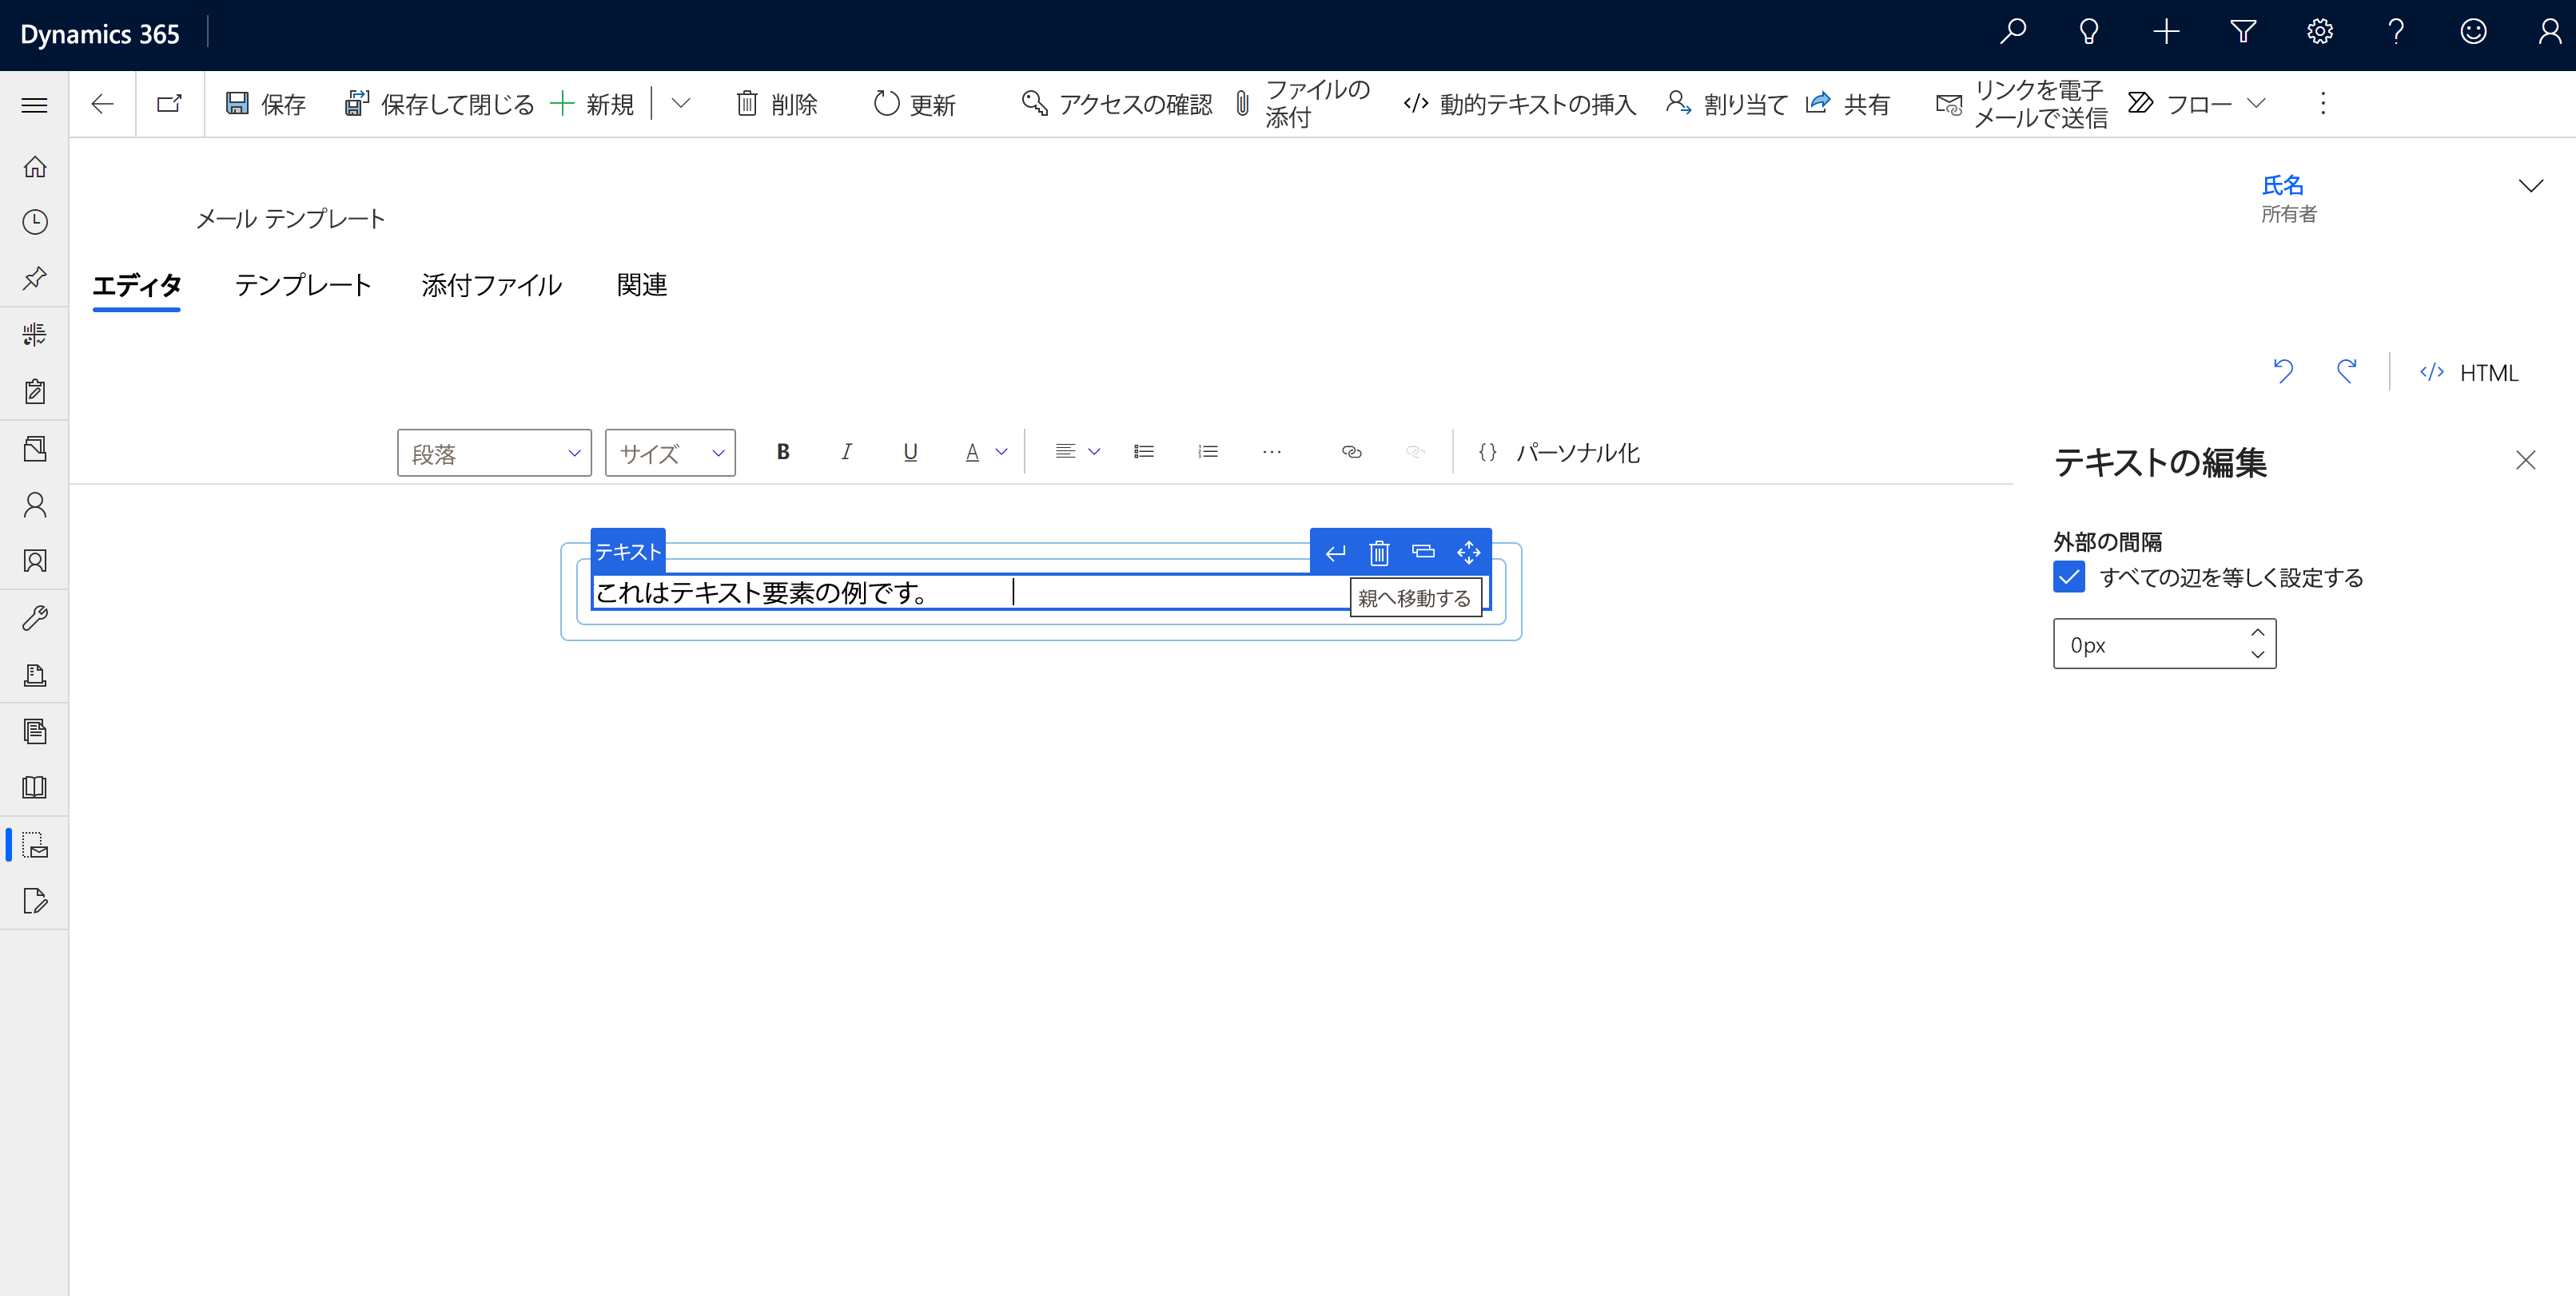Insert a hyperlink with link icon
This screenshot has height=1296, width=2576.
point(1352,453)
